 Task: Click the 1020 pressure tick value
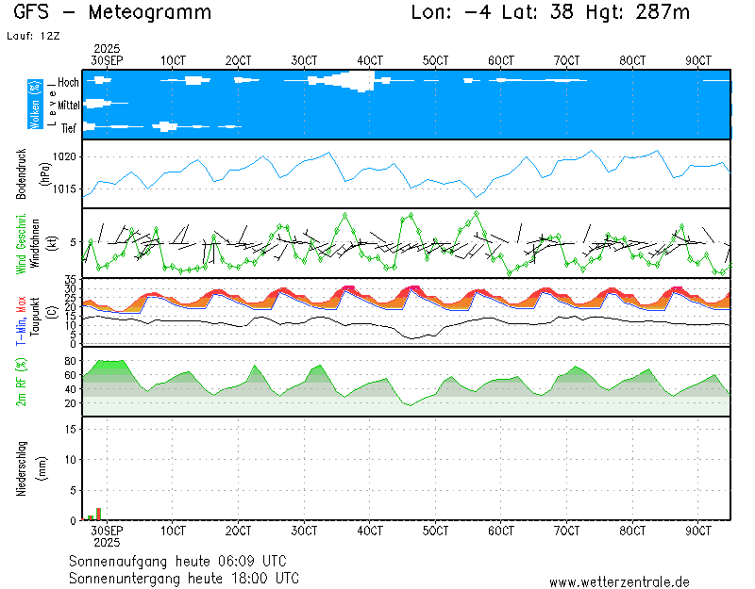coord(64,156)
